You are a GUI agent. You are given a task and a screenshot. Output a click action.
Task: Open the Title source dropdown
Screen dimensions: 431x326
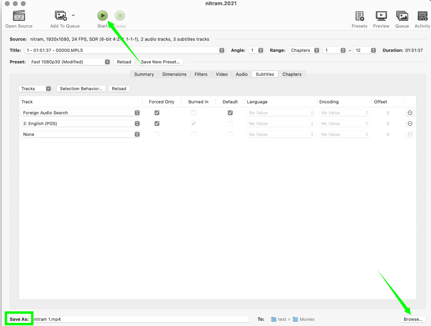pyautogui.click(x=124, y=50)
